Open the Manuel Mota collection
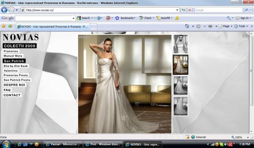The height and width of the screenshot is (148, 254). point(13,56)
